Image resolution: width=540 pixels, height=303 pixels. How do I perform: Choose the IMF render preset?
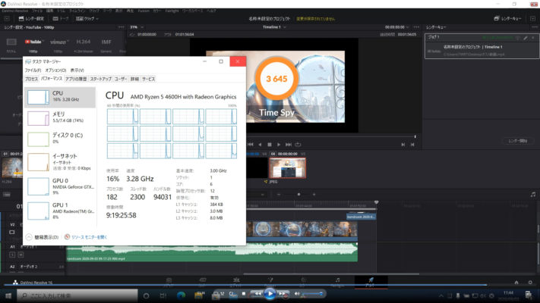click(x=106, y=42)
